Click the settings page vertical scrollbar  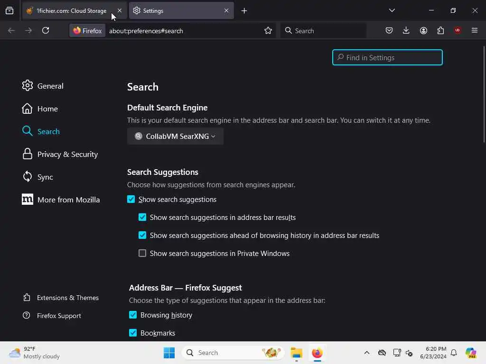(484, 94)
